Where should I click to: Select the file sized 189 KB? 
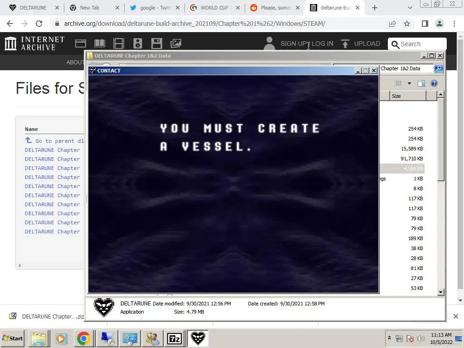pos(416,238)
